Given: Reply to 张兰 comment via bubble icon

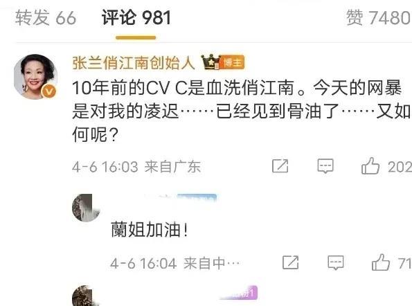Looking at the screenshot, I should click(x=325, y=166).
